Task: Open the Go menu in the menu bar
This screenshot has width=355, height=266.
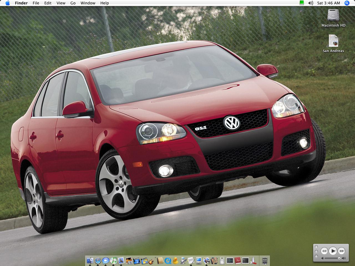Action: point(73,3)
